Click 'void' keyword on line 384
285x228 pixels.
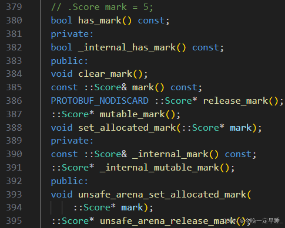click(62, 74)
